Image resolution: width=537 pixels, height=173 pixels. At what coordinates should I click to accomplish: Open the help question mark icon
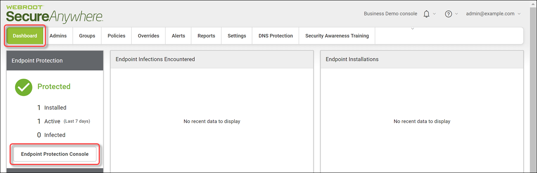coord(449,14)
